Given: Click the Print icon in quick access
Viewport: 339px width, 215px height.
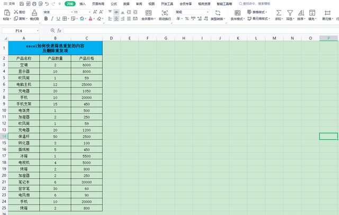Looking at the screenshot, I should click(34, 4).
